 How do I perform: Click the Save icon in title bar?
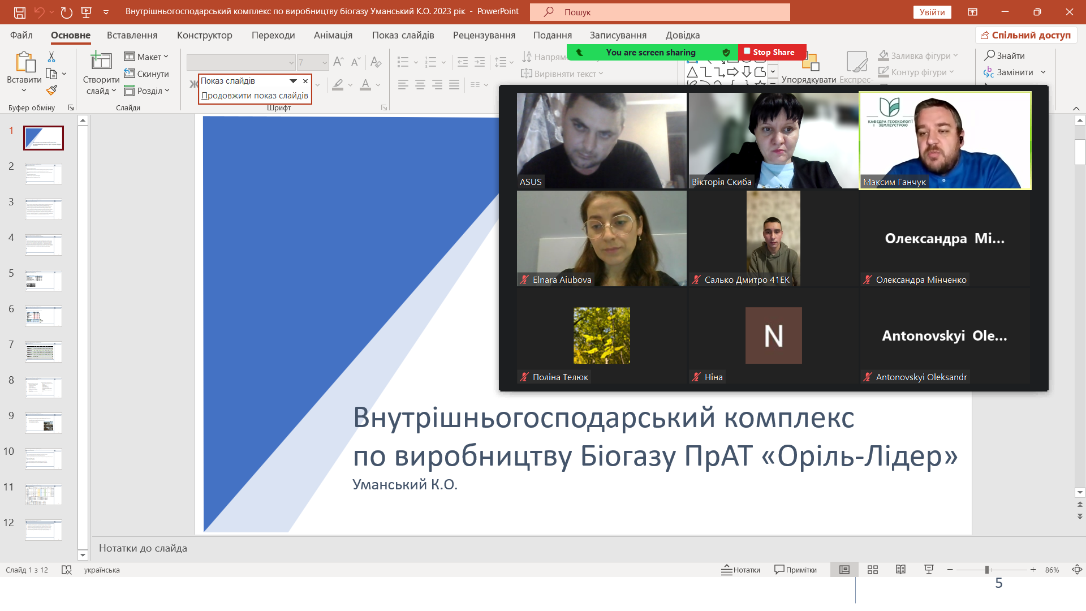(x=19, y=12)
